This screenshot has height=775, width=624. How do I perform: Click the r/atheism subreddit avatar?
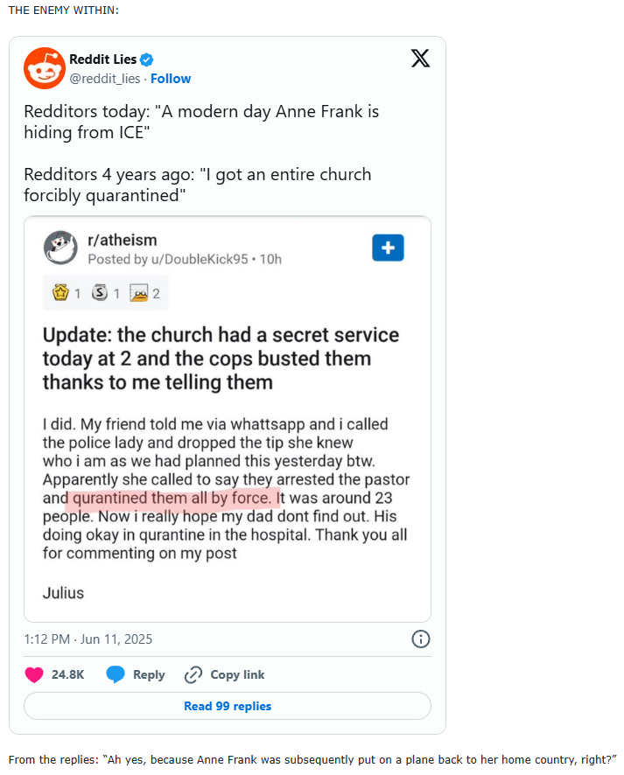[60, 248]
